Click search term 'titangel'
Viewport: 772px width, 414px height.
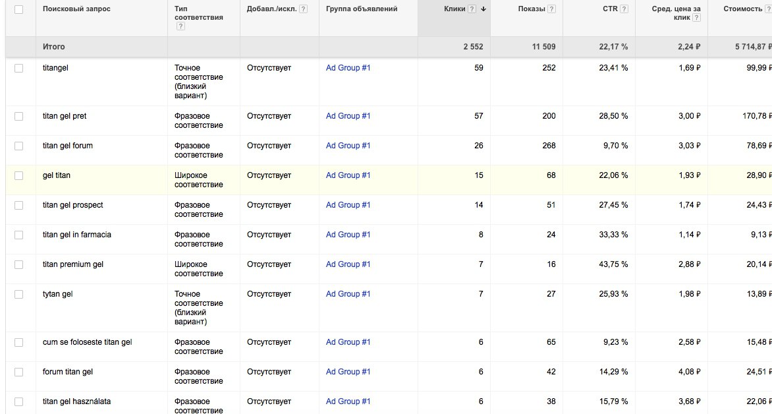coord(55,67)
